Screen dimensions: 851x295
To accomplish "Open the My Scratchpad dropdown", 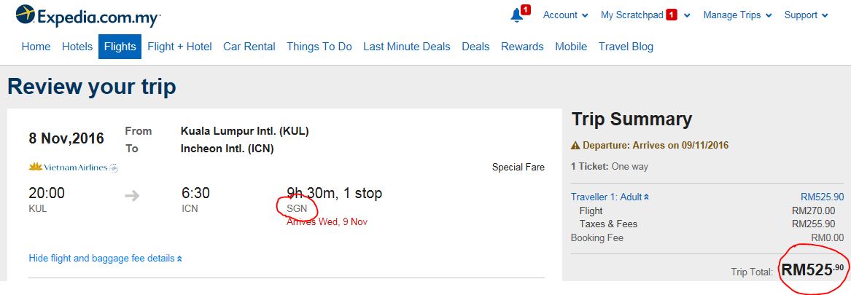I will (x=645, y=15).
